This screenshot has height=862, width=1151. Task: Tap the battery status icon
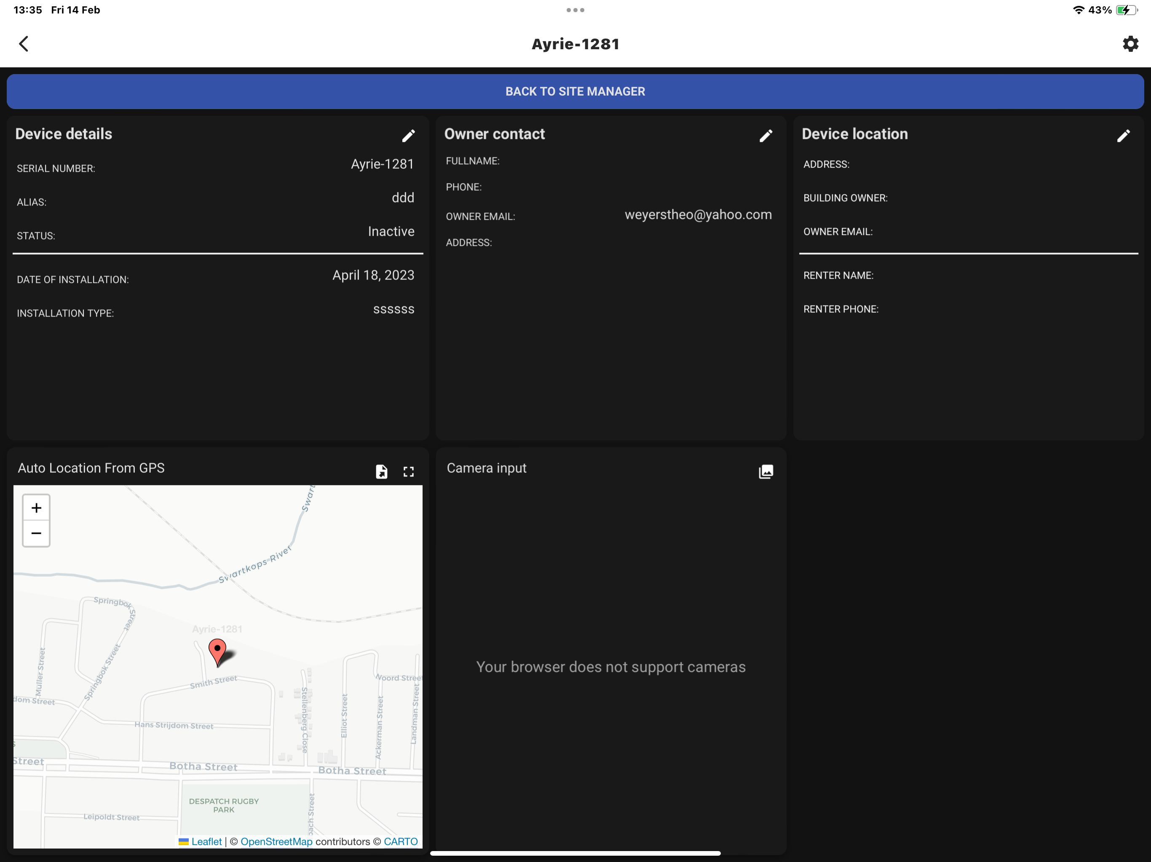pyautogui.click(x=1126, y=10)
